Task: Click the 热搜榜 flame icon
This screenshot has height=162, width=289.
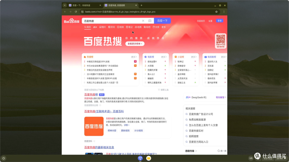Action: click(x=85, y=57)
